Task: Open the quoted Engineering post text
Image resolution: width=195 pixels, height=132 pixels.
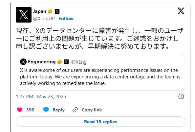Action: pos(100,77)
